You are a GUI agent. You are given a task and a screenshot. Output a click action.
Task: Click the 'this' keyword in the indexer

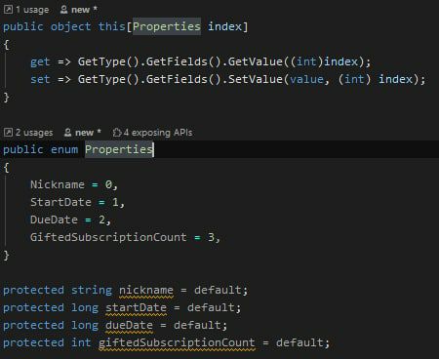[x=112, y=26]
